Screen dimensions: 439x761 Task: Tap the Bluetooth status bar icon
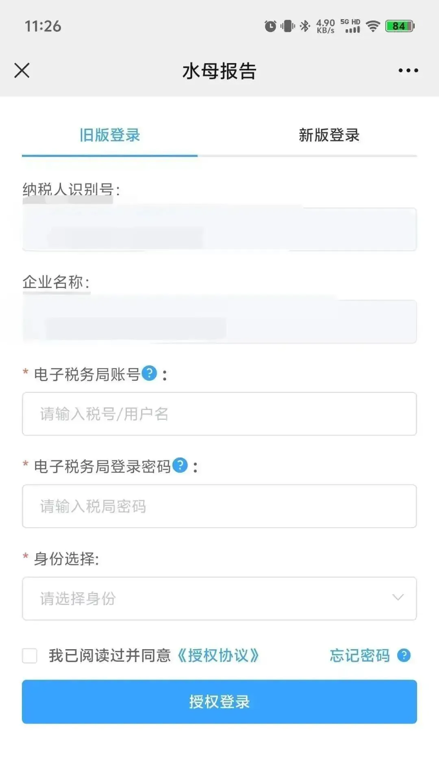304,26
